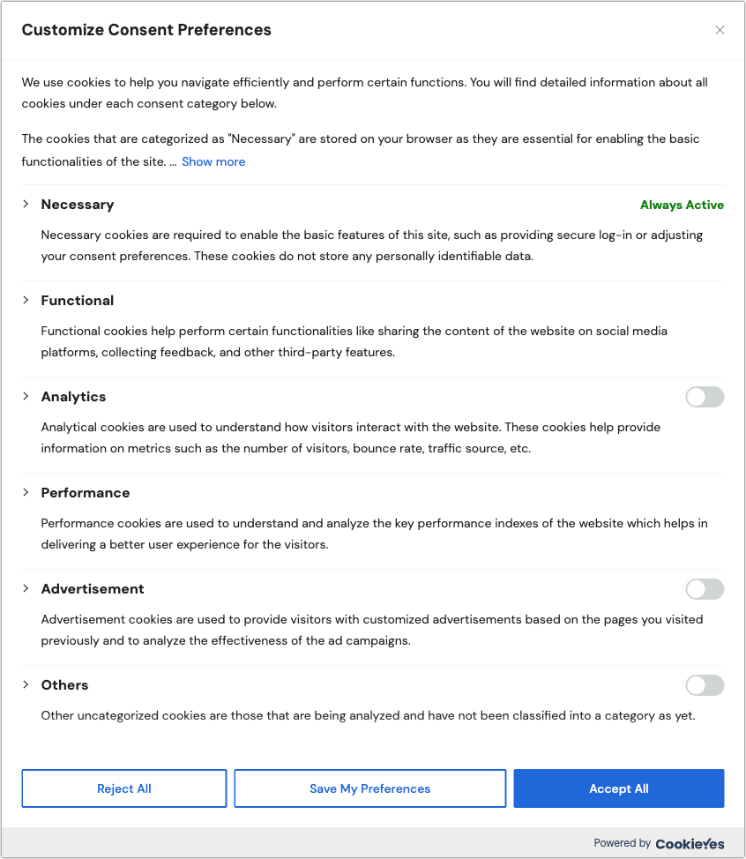Click the Reject All button

pyautogui.click(x=124, y=788)
